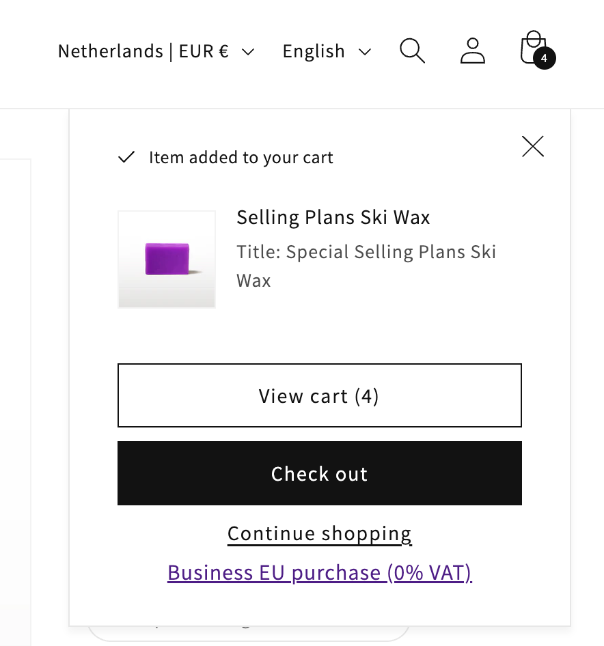
Task: Open the English language dropdown
Action: [314, 51]
